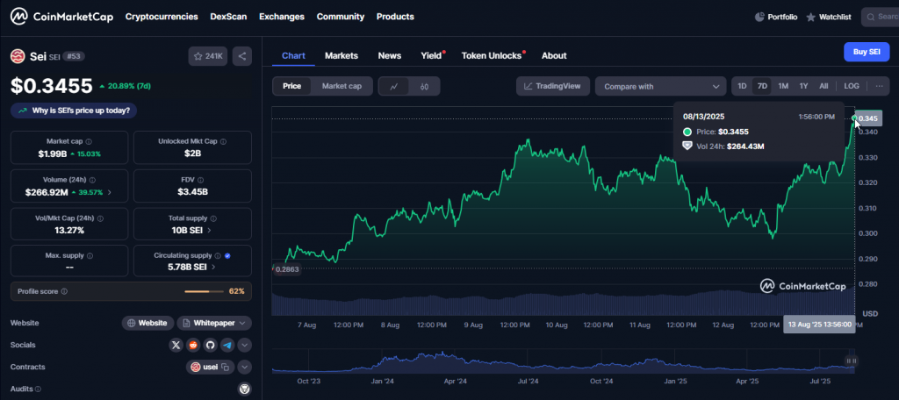Click the info icon next to Unlocked Mkt Cap
The height and width of the screenshot is (400, 899).
point(223,141)
